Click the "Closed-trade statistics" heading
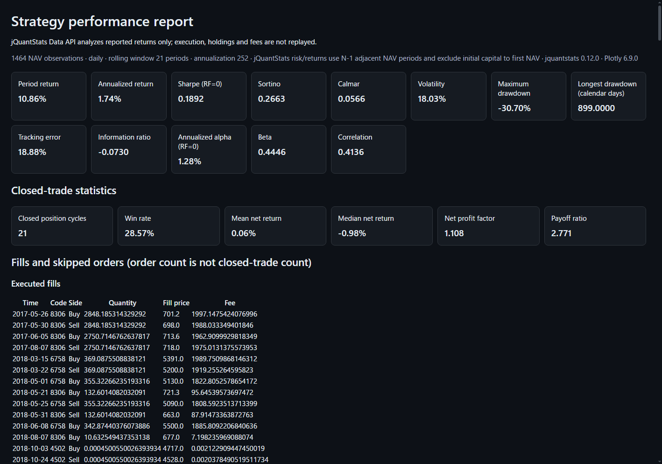Image resolution: width=662 pixels, height=464 pixels. [x=64, y=190]
